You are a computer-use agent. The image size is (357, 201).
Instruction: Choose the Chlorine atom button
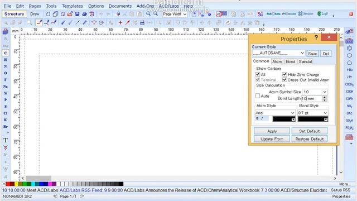5,113
